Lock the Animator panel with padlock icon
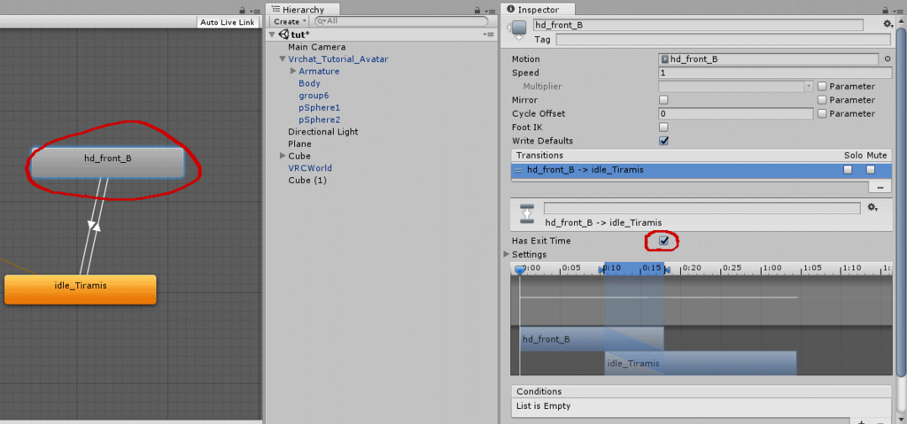This screenshot has width=907, height=424. [243, 11]
